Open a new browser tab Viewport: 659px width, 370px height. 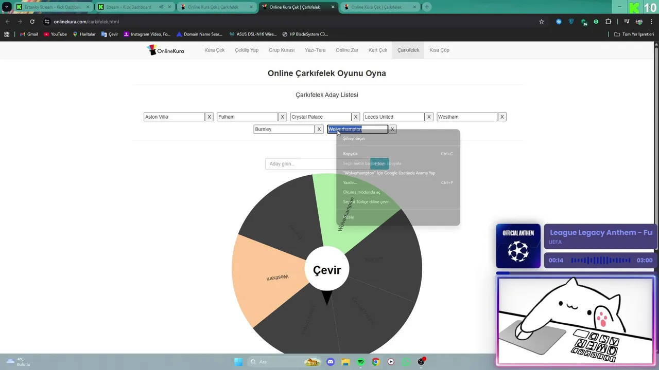(x=427, y=7)
